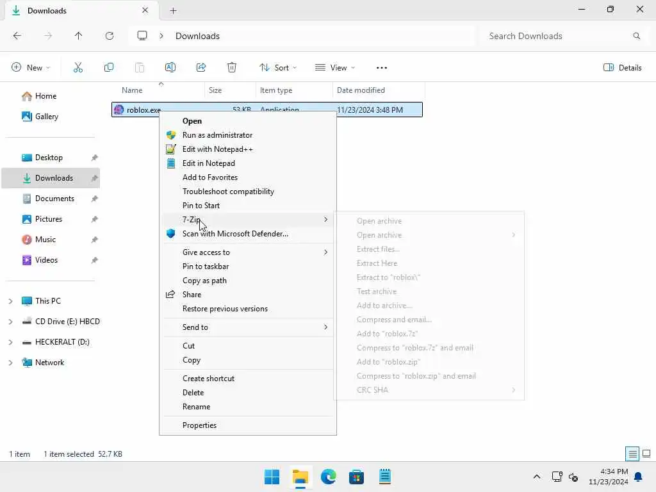Show hidden tray icons chevron
Screen dimensions: 656x492
537,477
